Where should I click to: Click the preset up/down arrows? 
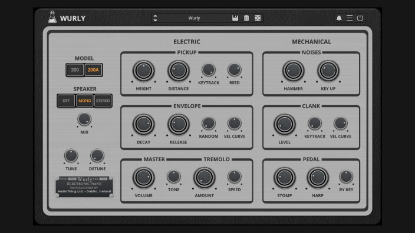[x=156, y=18]
